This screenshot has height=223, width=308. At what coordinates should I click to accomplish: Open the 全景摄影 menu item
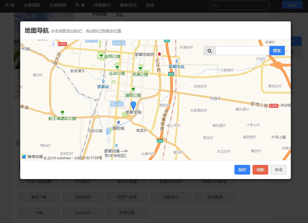[32, 5]
